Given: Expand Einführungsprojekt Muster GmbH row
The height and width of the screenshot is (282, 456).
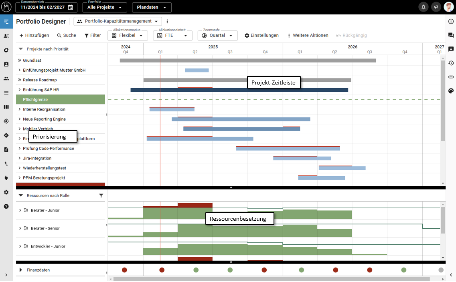Looking at the screenshot, I should (20, 70).
